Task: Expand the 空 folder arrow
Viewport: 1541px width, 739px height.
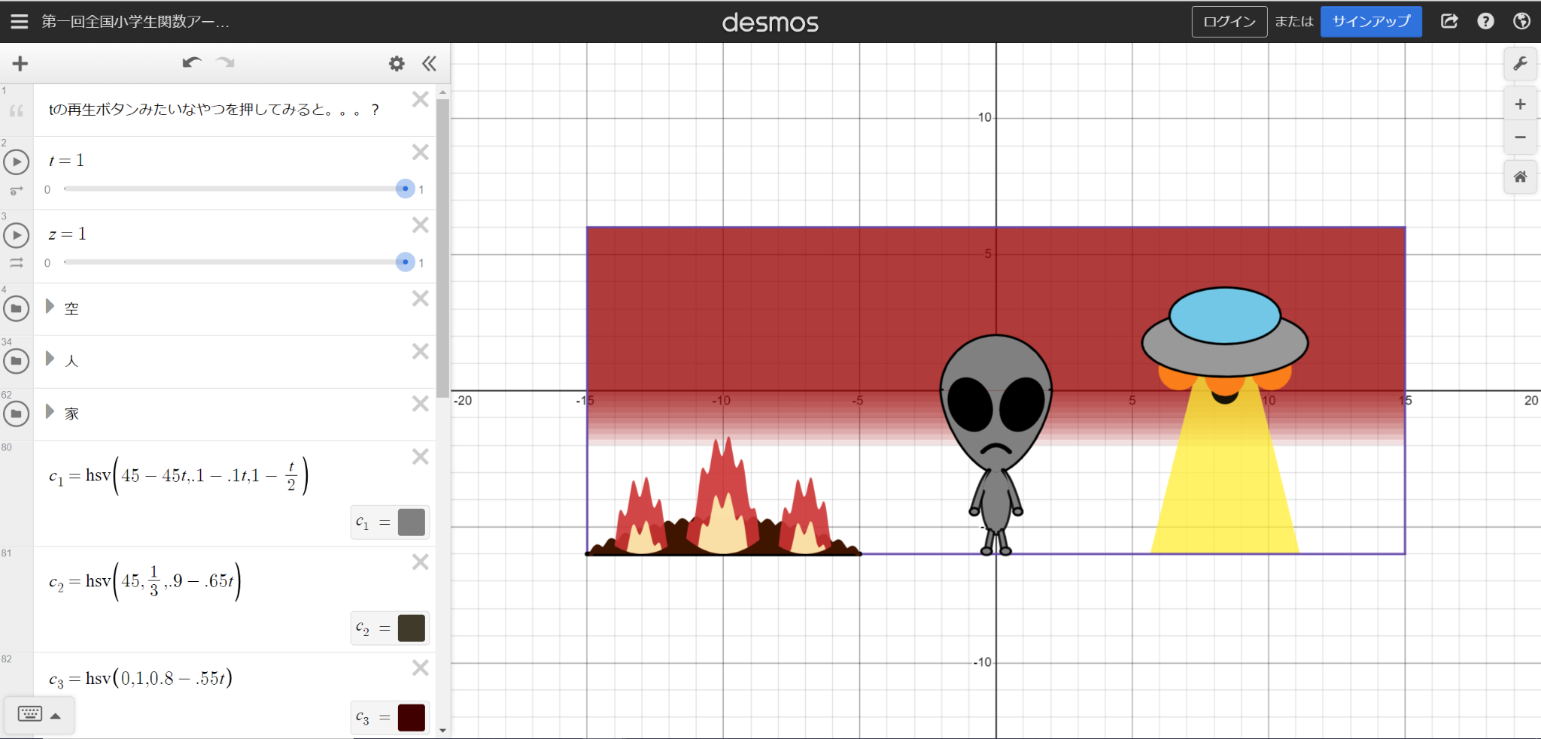Action: pos(50,306)
